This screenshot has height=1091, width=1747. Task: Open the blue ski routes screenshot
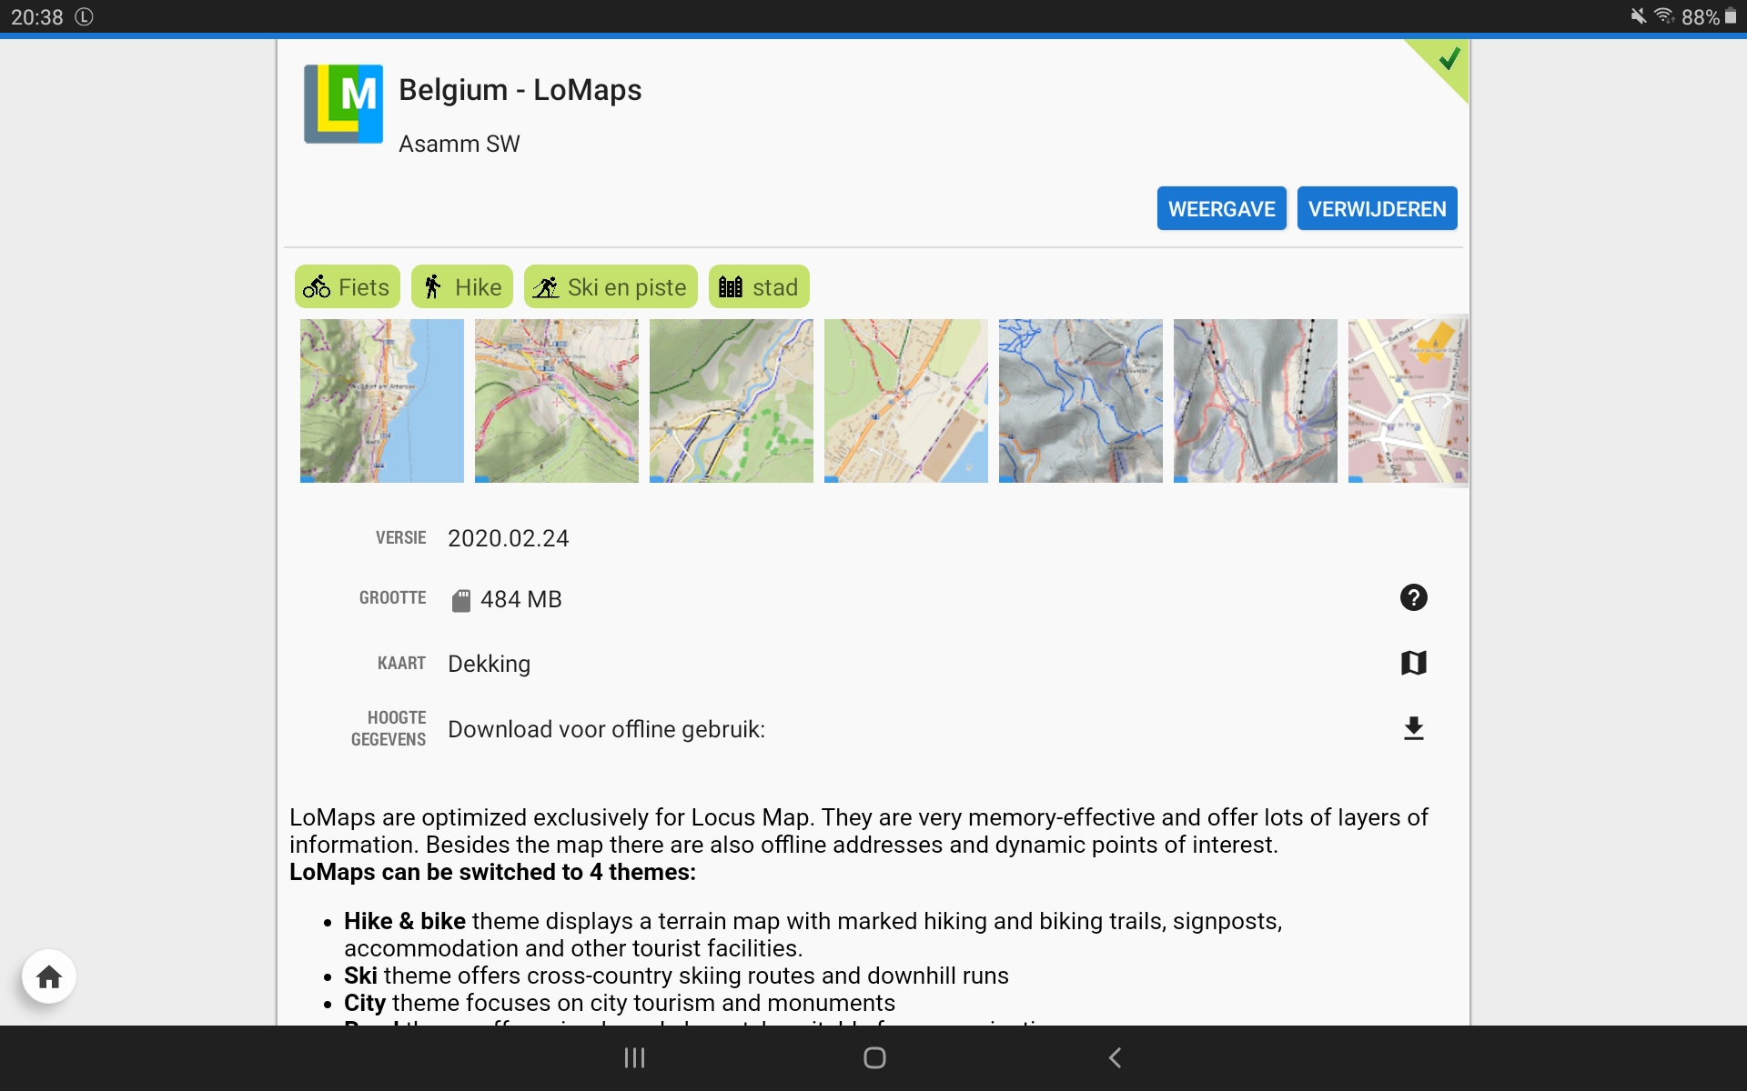pos(1080,400)
